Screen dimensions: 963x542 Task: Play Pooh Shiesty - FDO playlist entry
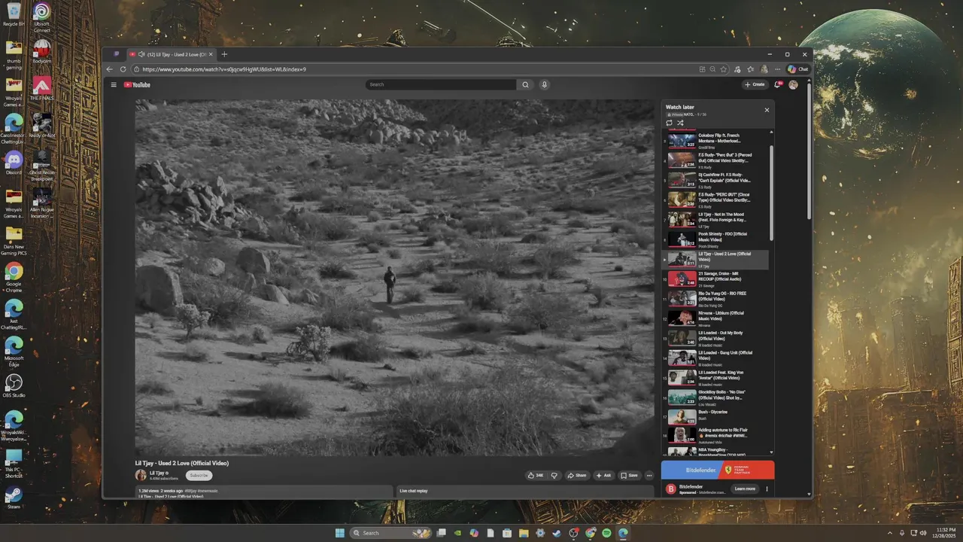pos(716,239)
